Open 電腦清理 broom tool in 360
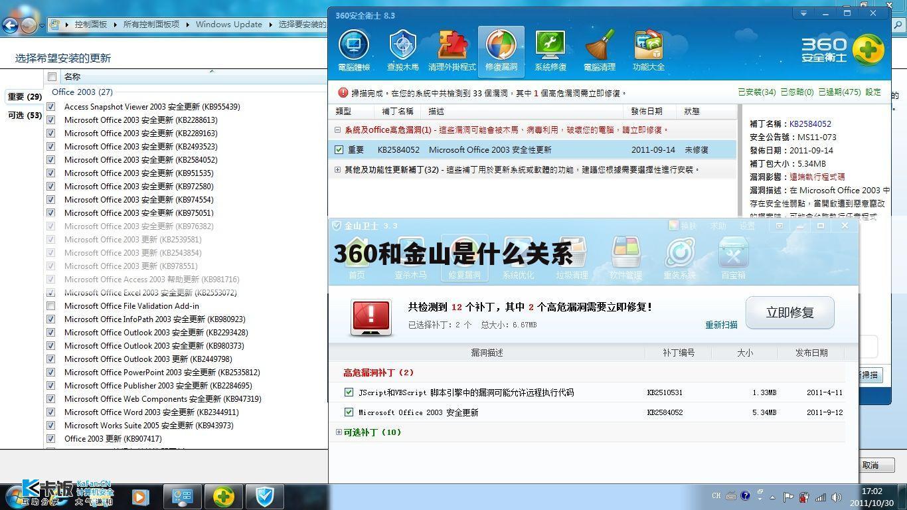The image size is (907, 510). (x=600, y=51)
